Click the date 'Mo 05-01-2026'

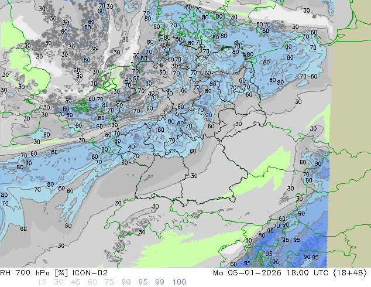[247, 273]
